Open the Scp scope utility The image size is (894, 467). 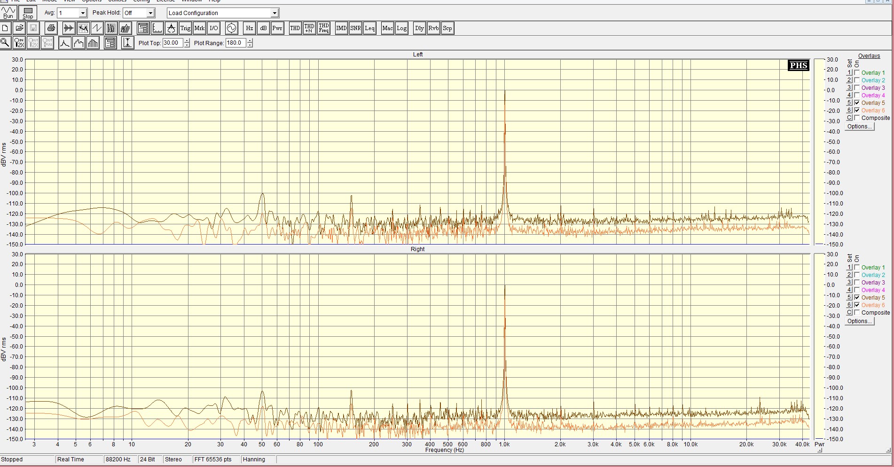(x=447, y=28)
